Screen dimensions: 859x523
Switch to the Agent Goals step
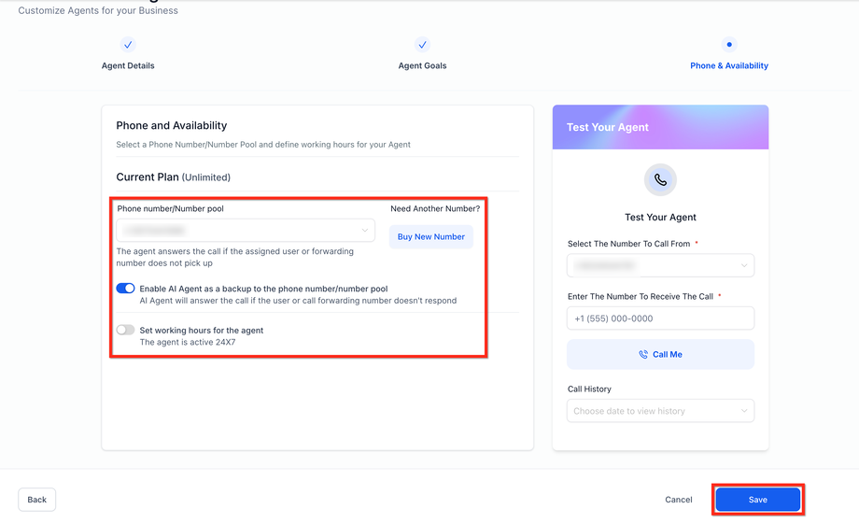pos(422,66)
